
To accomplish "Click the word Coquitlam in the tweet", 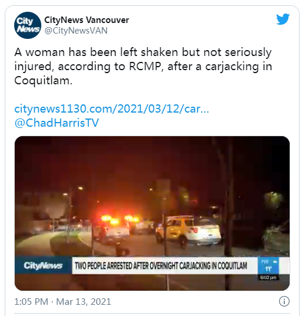I will [42, 81].
